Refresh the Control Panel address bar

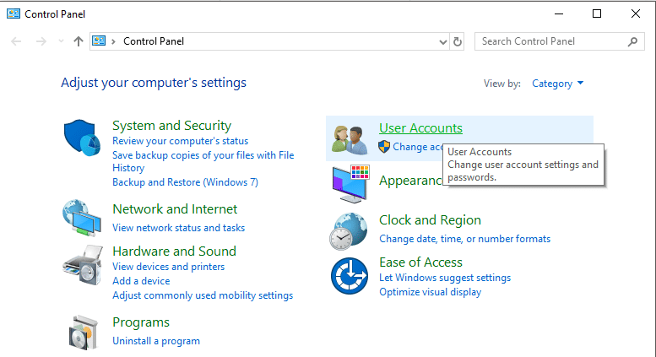(458, 41)
